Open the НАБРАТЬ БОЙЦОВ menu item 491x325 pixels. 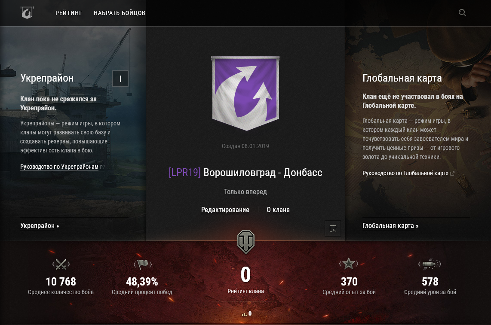point(120,13)
